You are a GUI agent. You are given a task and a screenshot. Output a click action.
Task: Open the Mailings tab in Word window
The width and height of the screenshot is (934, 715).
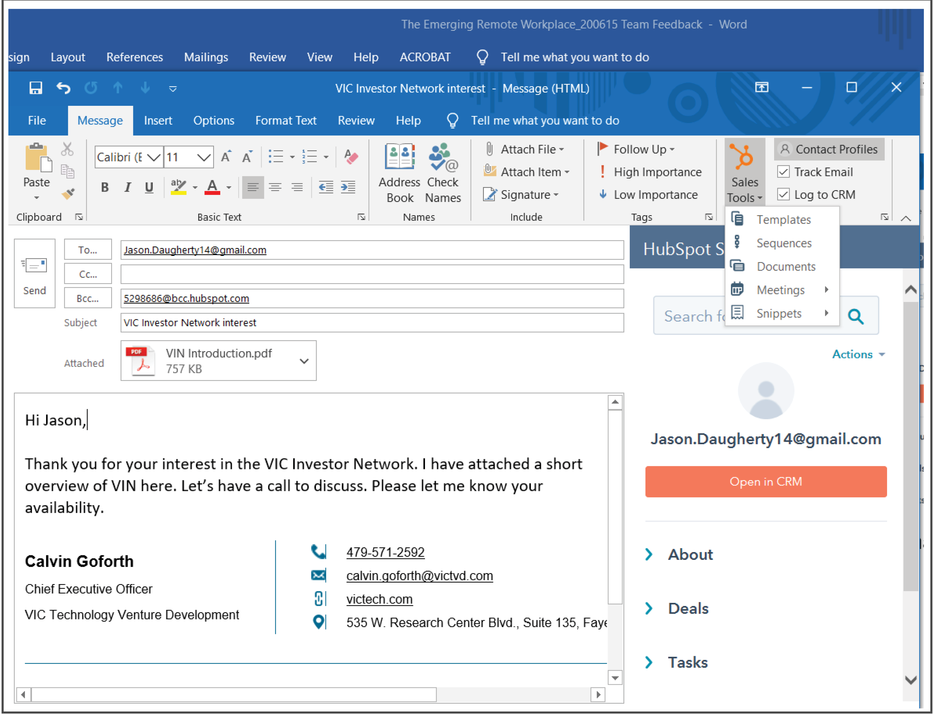[x=206, y=57]
